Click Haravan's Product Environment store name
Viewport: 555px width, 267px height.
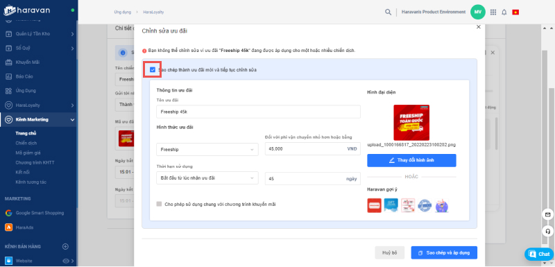(433, 12)
